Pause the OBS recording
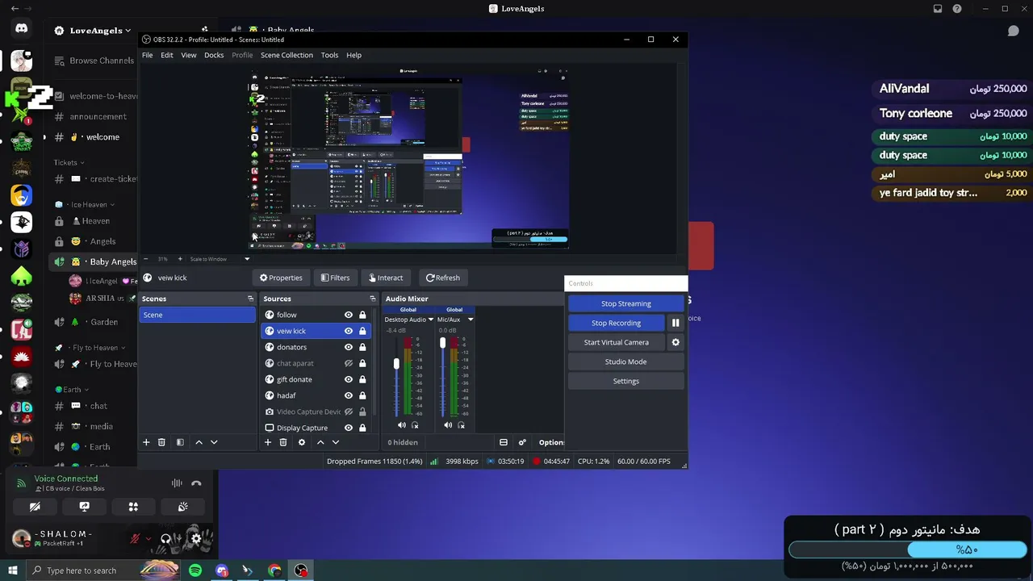 (675, 323)
